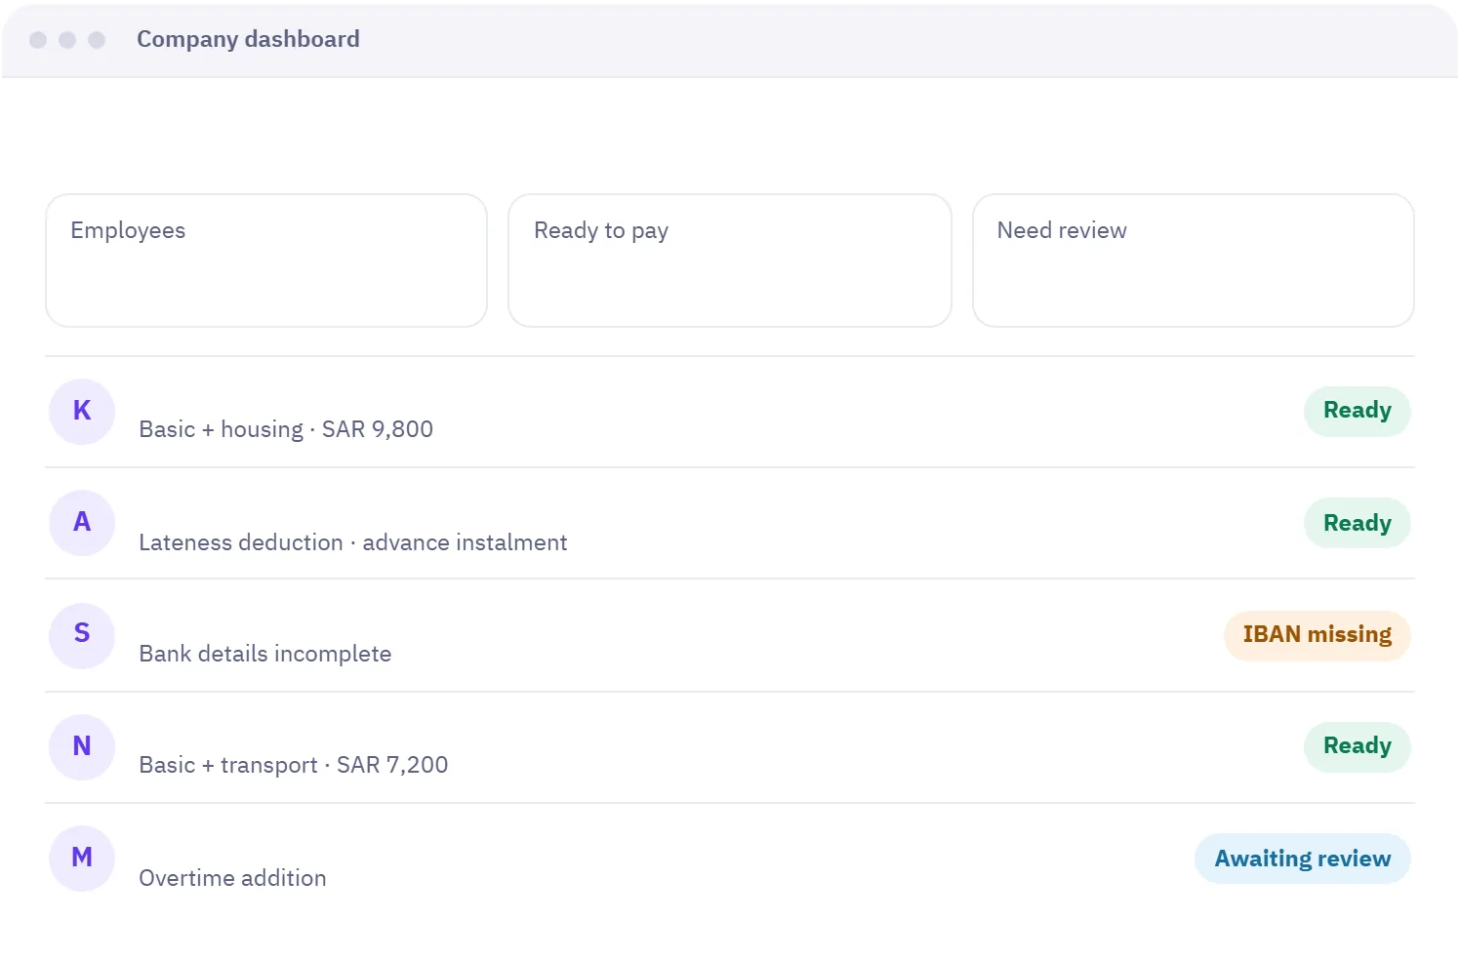Click Ready badge on the Lateness deduction row
Image resolution: width=1460 pixels, height=960 pixels.
(1357, 523)
